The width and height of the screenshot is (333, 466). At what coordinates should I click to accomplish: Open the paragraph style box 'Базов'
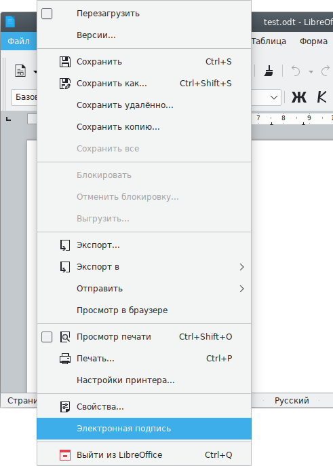(x=24, y=97)
